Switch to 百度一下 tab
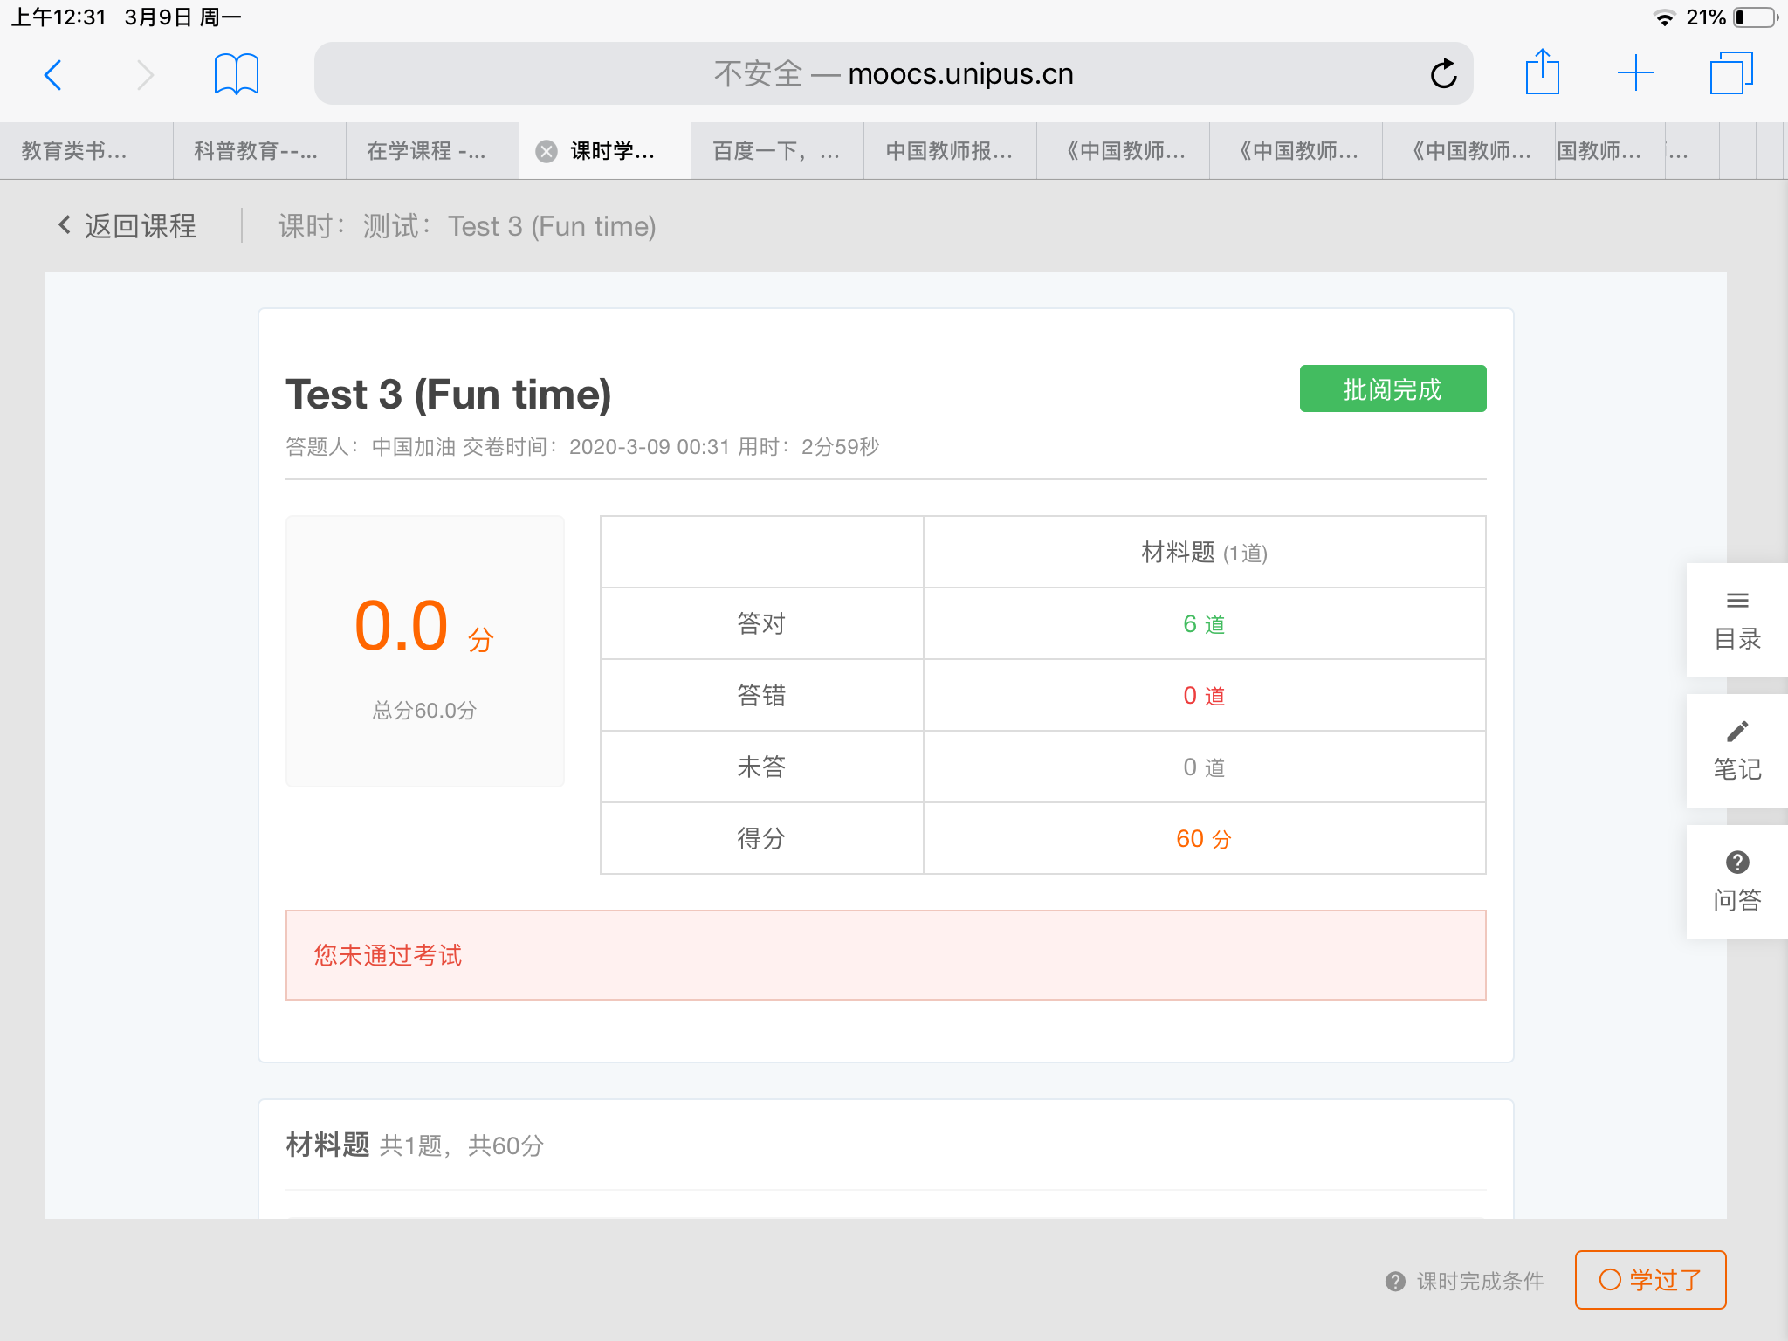 click(x=776, y=151)
